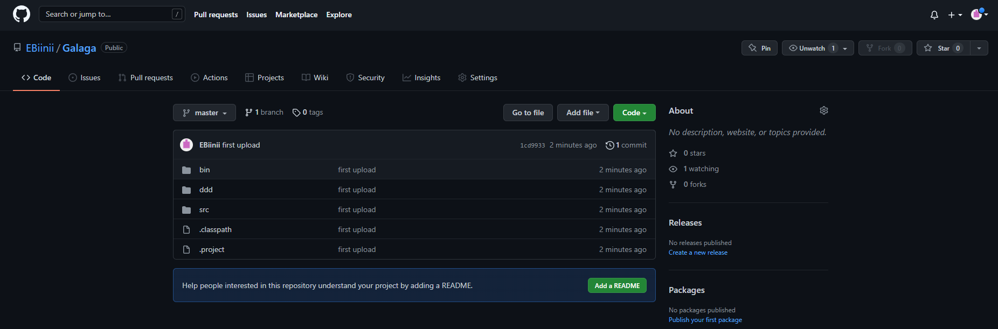
Task: Expand the green Code dropdown
Action: pos(634,113)
